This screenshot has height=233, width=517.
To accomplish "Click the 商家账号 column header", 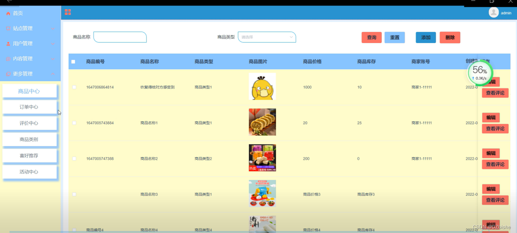I will [421, 62].
